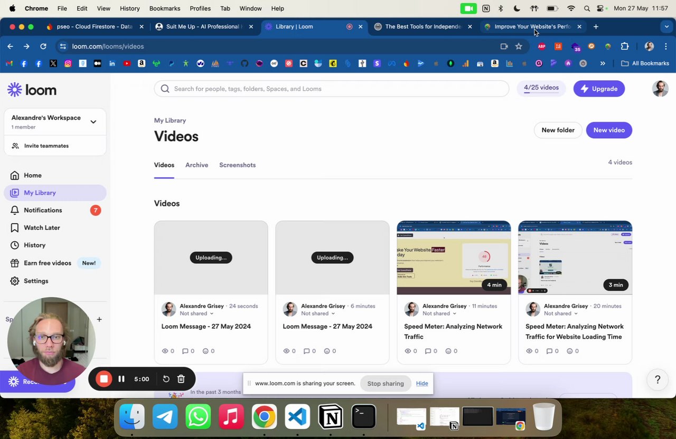Open macOS Control Center

(x=601, y=8)
